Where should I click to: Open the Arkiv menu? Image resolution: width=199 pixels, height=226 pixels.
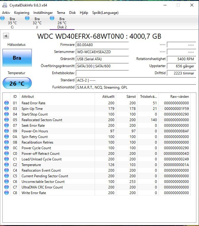pyautogui.click(x=6, y=13)
